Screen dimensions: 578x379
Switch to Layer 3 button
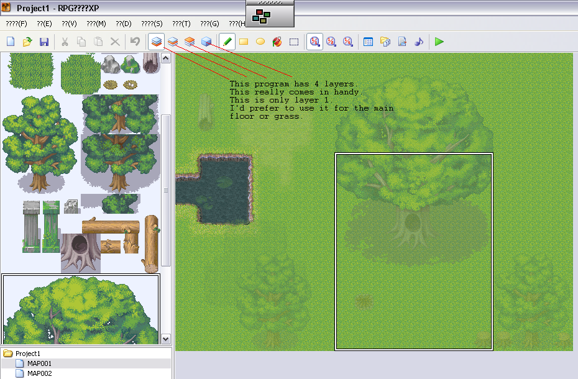click(190, 42)
